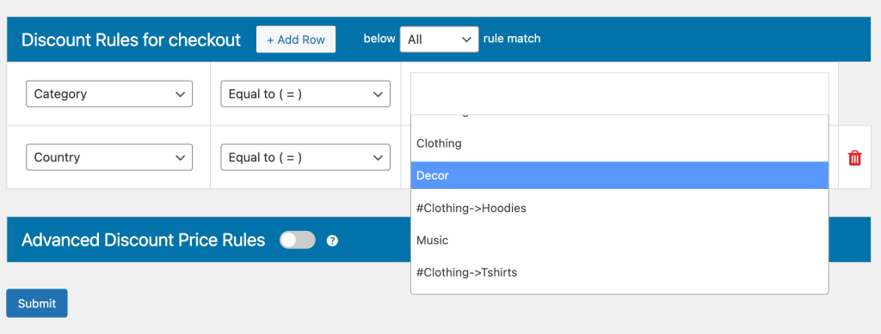Choose #Clothing->Tshirts from the list
Image resolution: width=881 pixels, height=334 pixels.
(x=619, y=273)
